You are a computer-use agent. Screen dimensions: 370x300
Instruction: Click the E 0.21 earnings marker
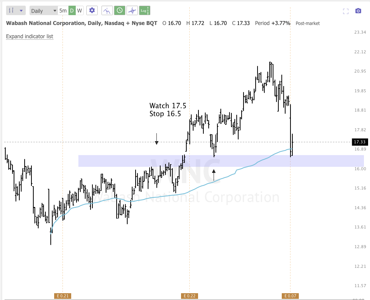point(62,296)
